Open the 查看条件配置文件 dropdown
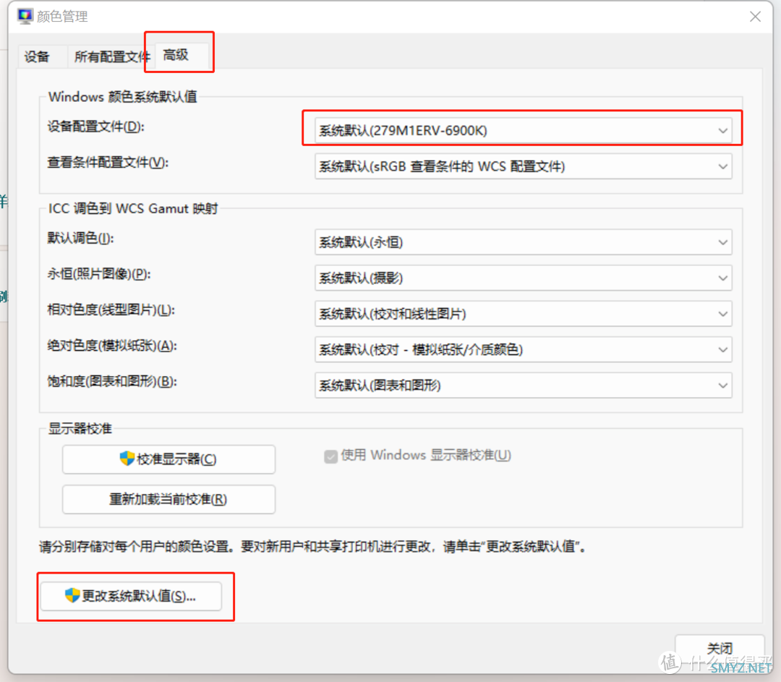Screen dimensions: 781x682 pyautogui.click(x=523, y=166)
